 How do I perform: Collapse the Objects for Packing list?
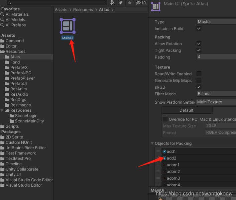[x=152, y=143]
